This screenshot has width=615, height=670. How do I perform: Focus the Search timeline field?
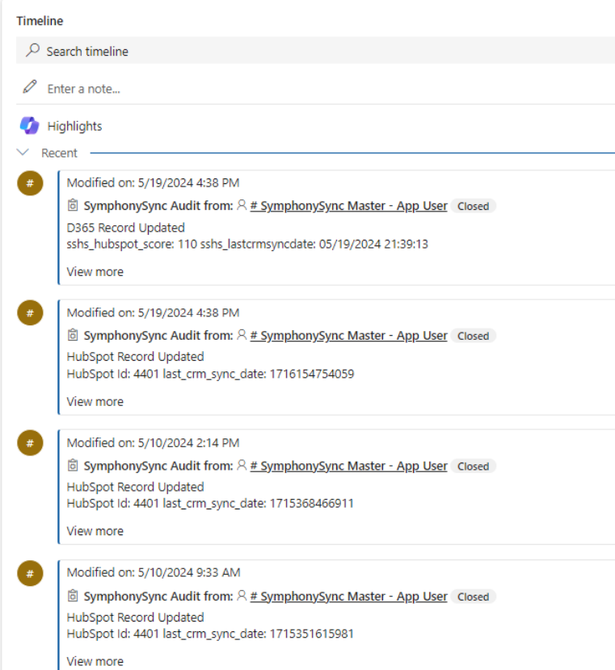[x=316, y=50]
